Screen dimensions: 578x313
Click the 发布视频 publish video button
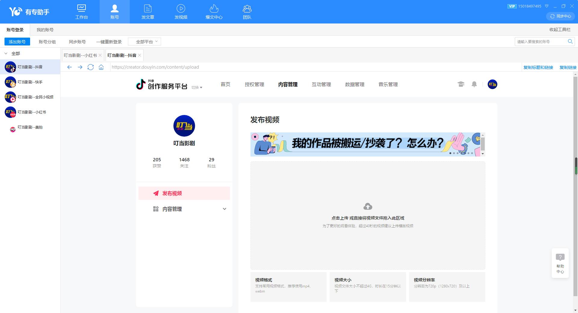(x=184, y=193)
